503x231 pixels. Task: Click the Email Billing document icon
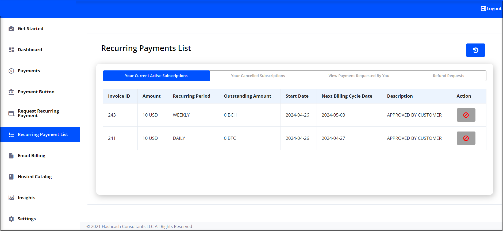pyautogui.click(x=11, y=156)
